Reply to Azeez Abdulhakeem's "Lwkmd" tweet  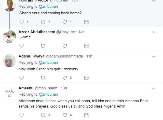(21, 46)
